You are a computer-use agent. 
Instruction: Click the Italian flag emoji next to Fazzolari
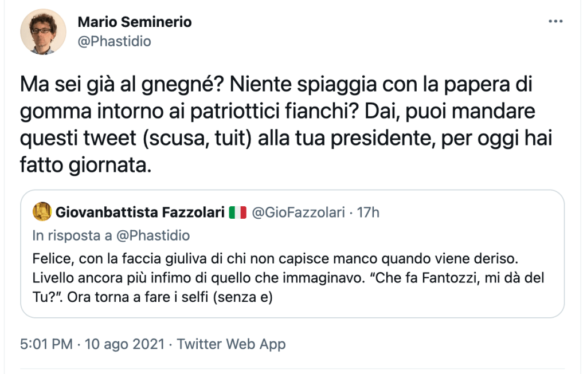pyautogui.click(x=237, y=211)
